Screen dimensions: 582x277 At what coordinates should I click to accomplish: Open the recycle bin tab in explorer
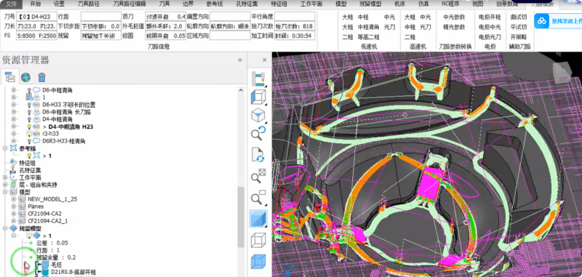pos(42,77)
